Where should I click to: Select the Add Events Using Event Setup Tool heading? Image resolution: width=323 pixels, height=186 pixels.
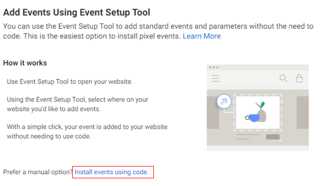(76, 12)
